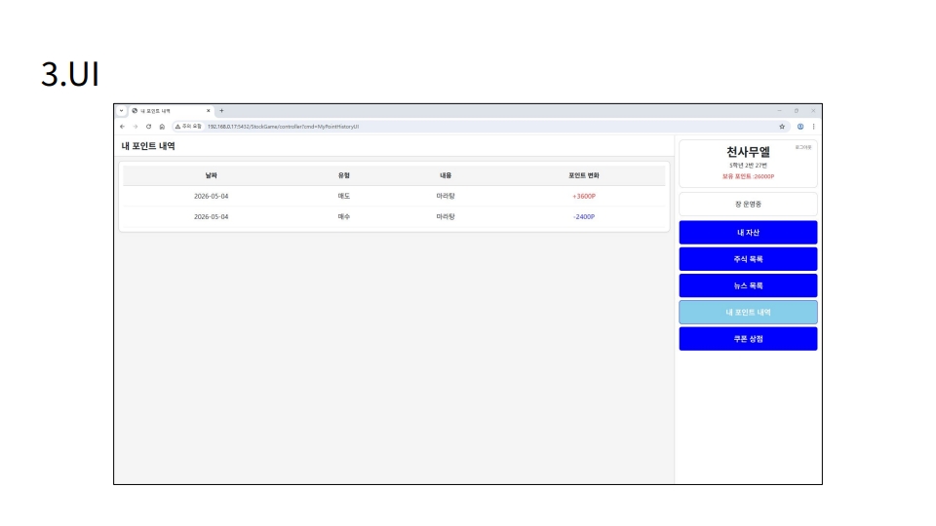Click the 장 운영중 status box
The height and width of the screenshot is (526, 936).
(x=748, y=204)
